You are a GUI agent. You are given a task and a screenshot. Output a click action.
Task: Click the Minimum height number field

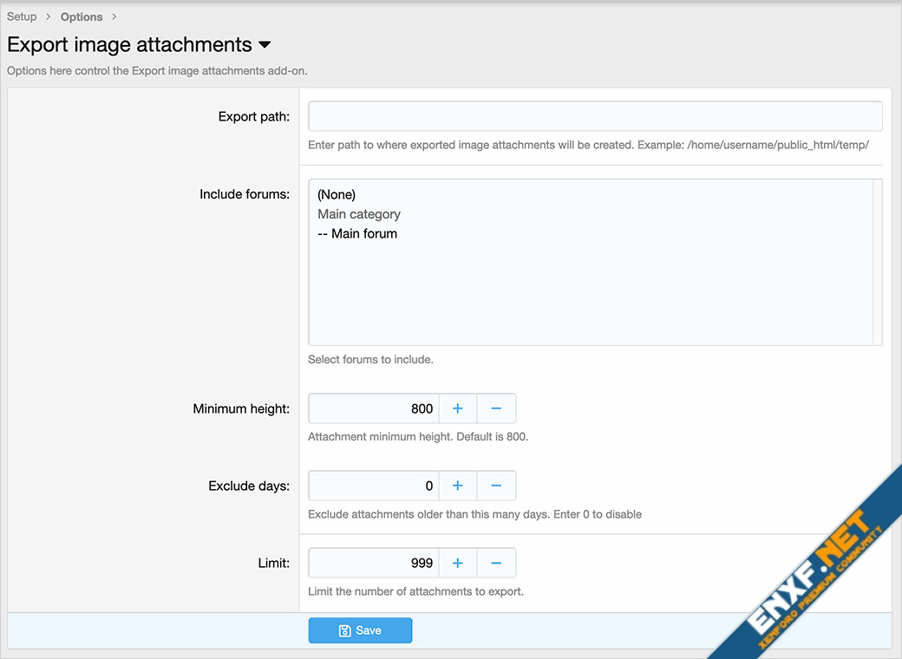374,408
